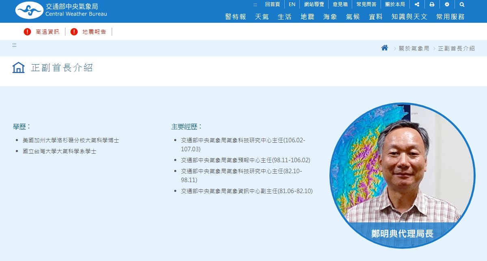The width and height of the screenshot is (487, 261).
Task: Click the red alert icon beside 地震報告
Action: click(x=74, y=32)
